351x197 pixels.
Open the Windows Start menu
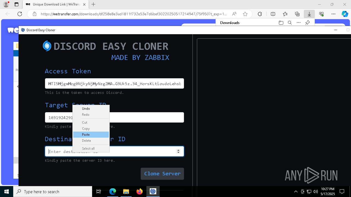(7, 192)
